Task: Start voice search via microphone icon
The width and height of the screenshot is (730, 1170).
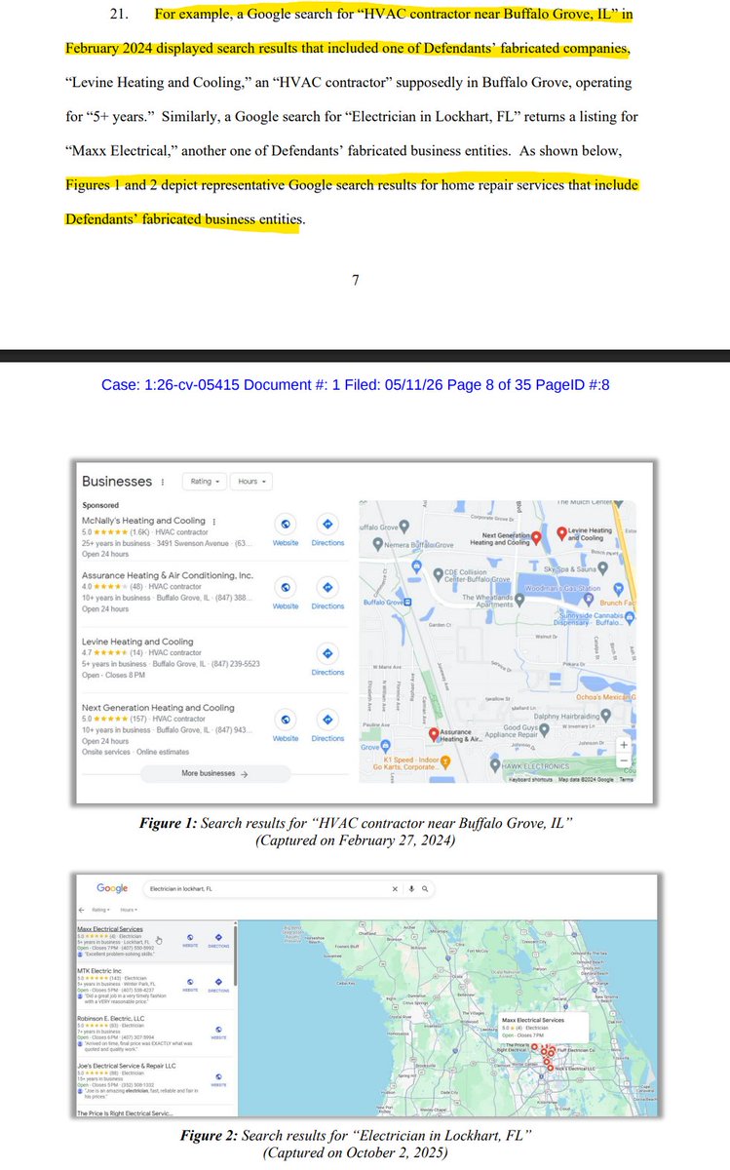Action: 412,889
